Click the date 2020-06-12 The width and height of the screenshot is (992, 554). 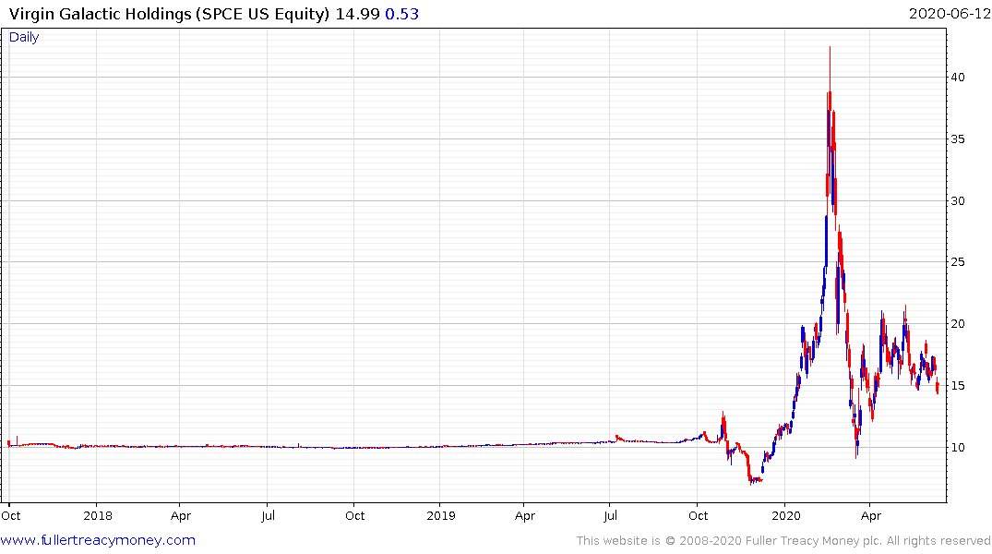tap(949, 14)
